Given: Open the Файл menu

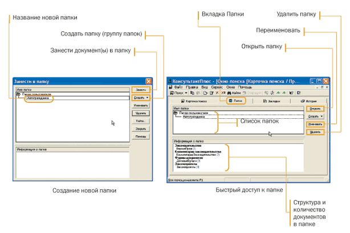Looking at the screenshot, I should click(178, 87).
